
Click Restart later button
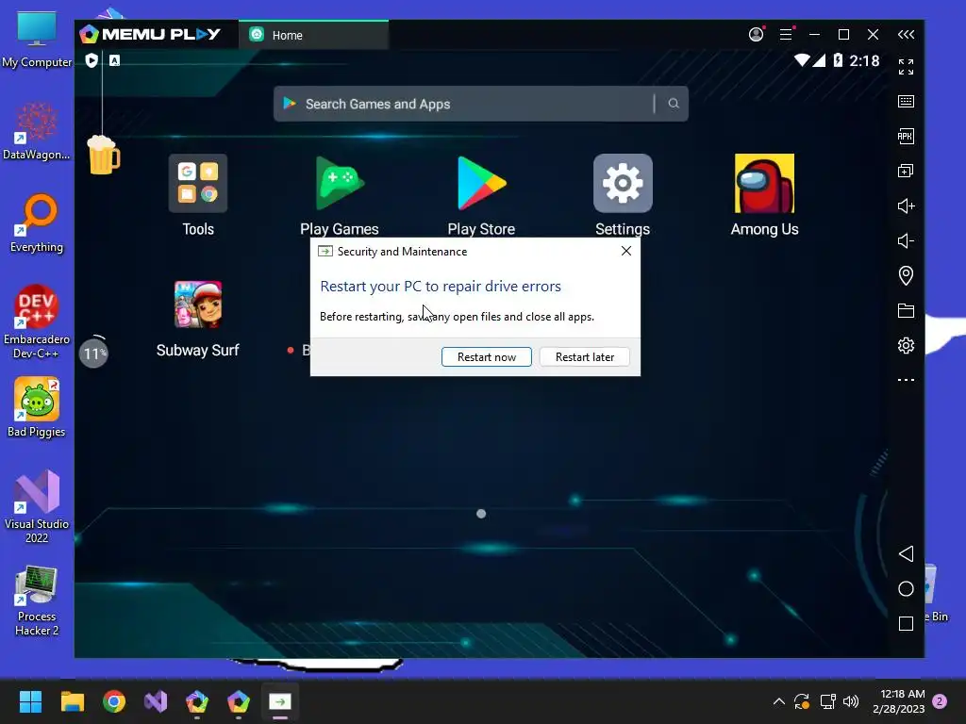[x=585, y=357]
